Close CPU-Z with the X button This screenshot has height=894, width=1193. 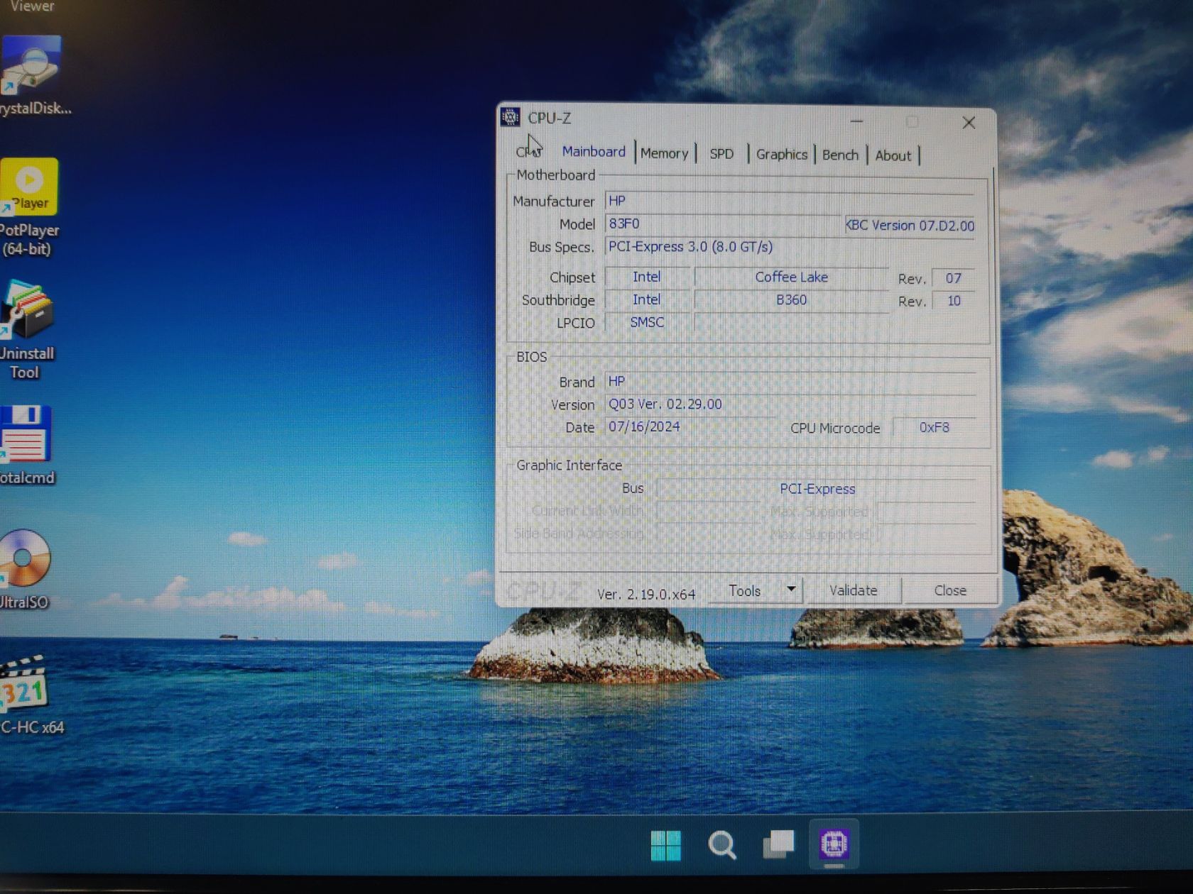point(969,123)
